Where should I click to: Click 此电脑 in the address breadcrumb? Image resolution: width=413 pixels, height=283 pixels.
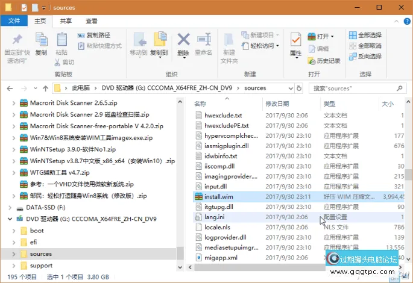pyautogui.click(x=81, y=88)
